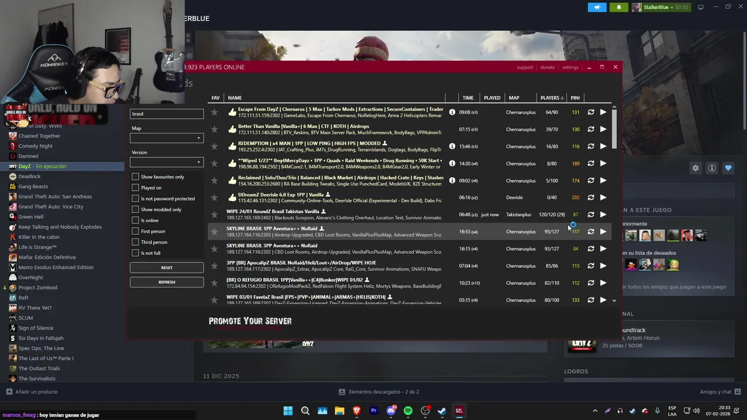Open the Map filter dropdown

pos(166,138)
